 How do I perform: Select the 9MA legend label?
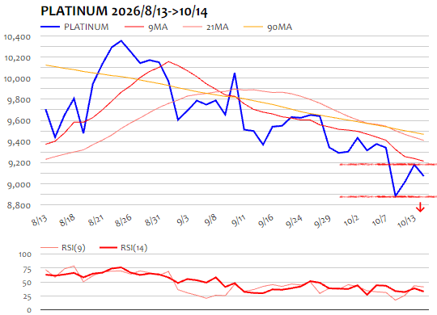[x=158, y=27]
